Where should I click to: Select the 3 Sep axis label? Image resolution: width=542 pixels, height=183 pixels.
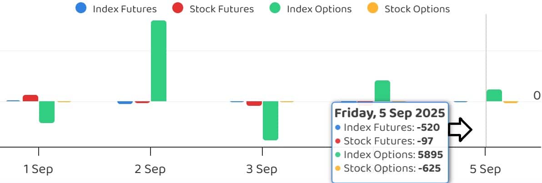pos(262,169)
